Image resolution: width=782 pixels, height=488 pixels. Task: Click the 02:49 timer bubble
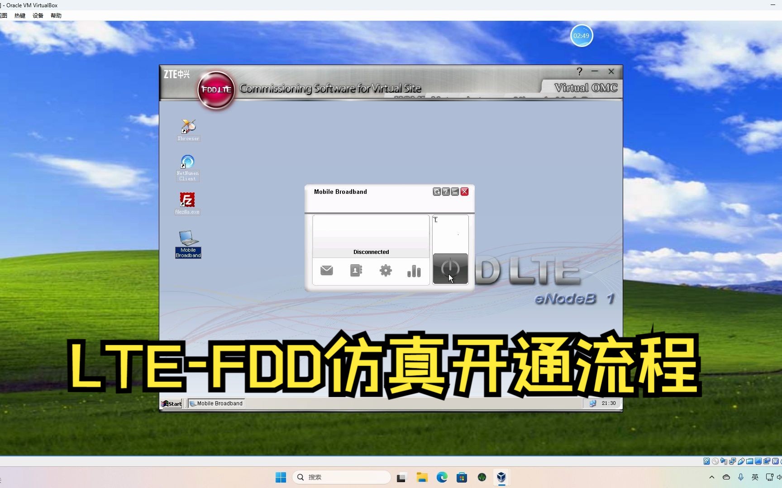(x=582, y=36)
